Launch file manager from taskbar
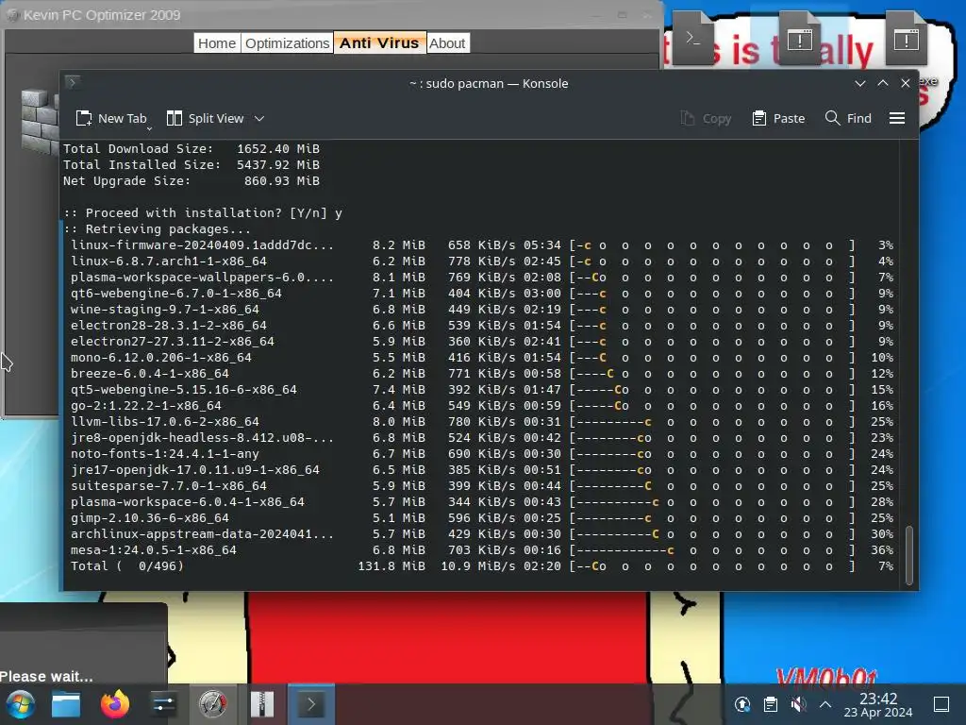 (66, 704)
